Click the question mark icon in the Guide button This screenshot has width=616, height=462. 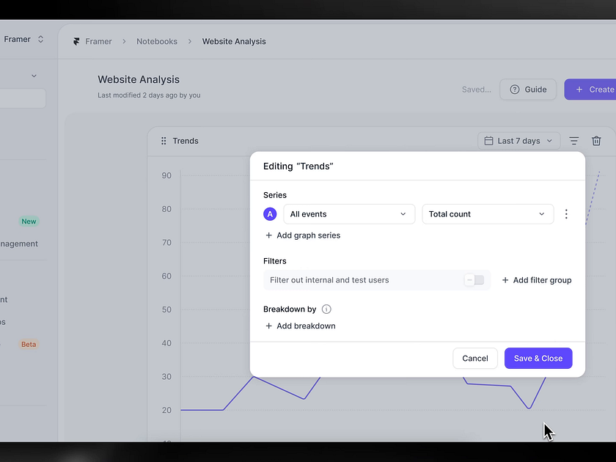pyautogui.click(x=513, y=89)
